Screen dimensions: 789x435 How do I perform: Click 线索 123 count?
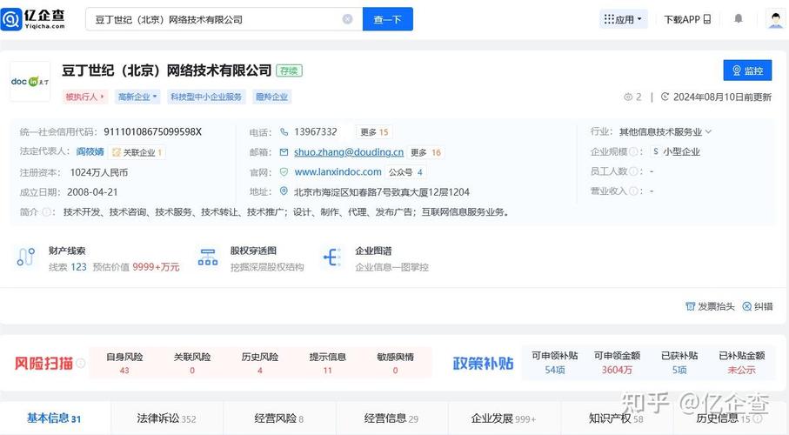pyautogui.click(x=68, y=267)
